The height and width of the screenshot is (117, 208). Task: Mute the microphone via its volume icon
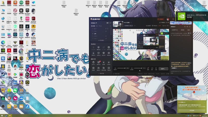pyautogui.click(x=115, y=68)
